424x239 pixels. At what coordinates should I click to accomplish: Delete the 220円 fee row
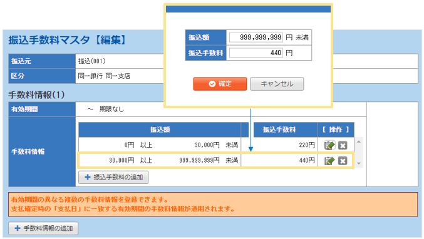[x=343, y=146]
